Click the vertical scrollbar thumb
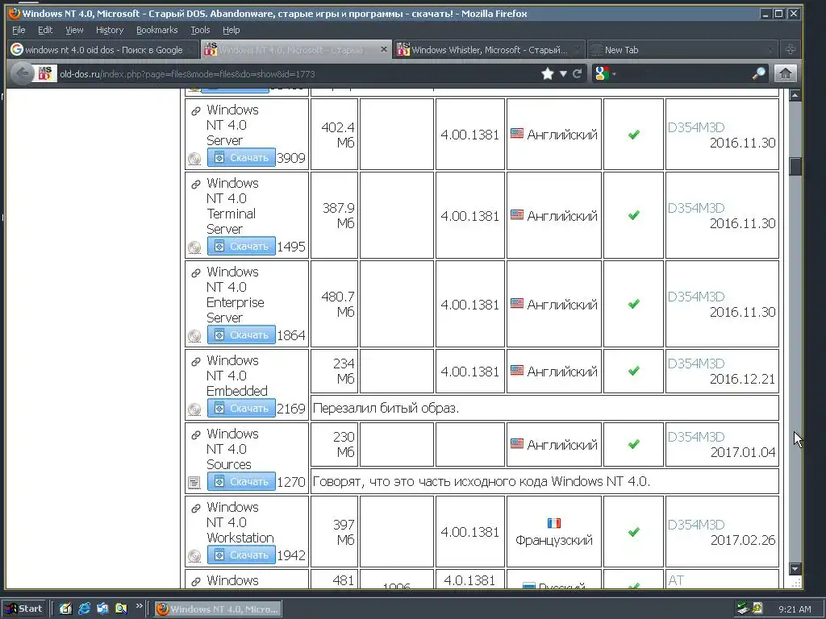The height and width of the screenshot is (619, 826). tap(795, 166)
